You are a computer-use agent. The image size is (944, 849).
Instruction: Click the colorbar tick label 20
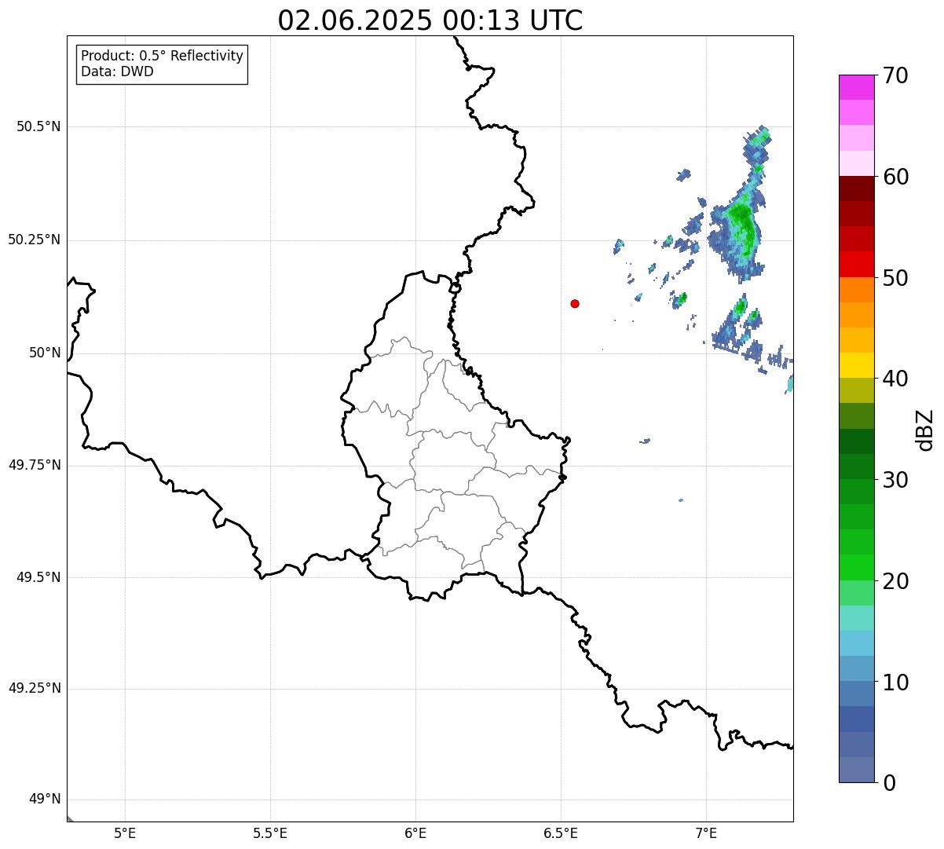(895, 581)
